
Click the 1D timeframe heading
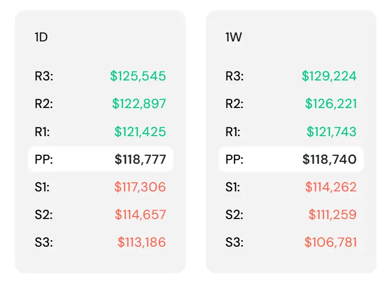(x=41, y=37)
